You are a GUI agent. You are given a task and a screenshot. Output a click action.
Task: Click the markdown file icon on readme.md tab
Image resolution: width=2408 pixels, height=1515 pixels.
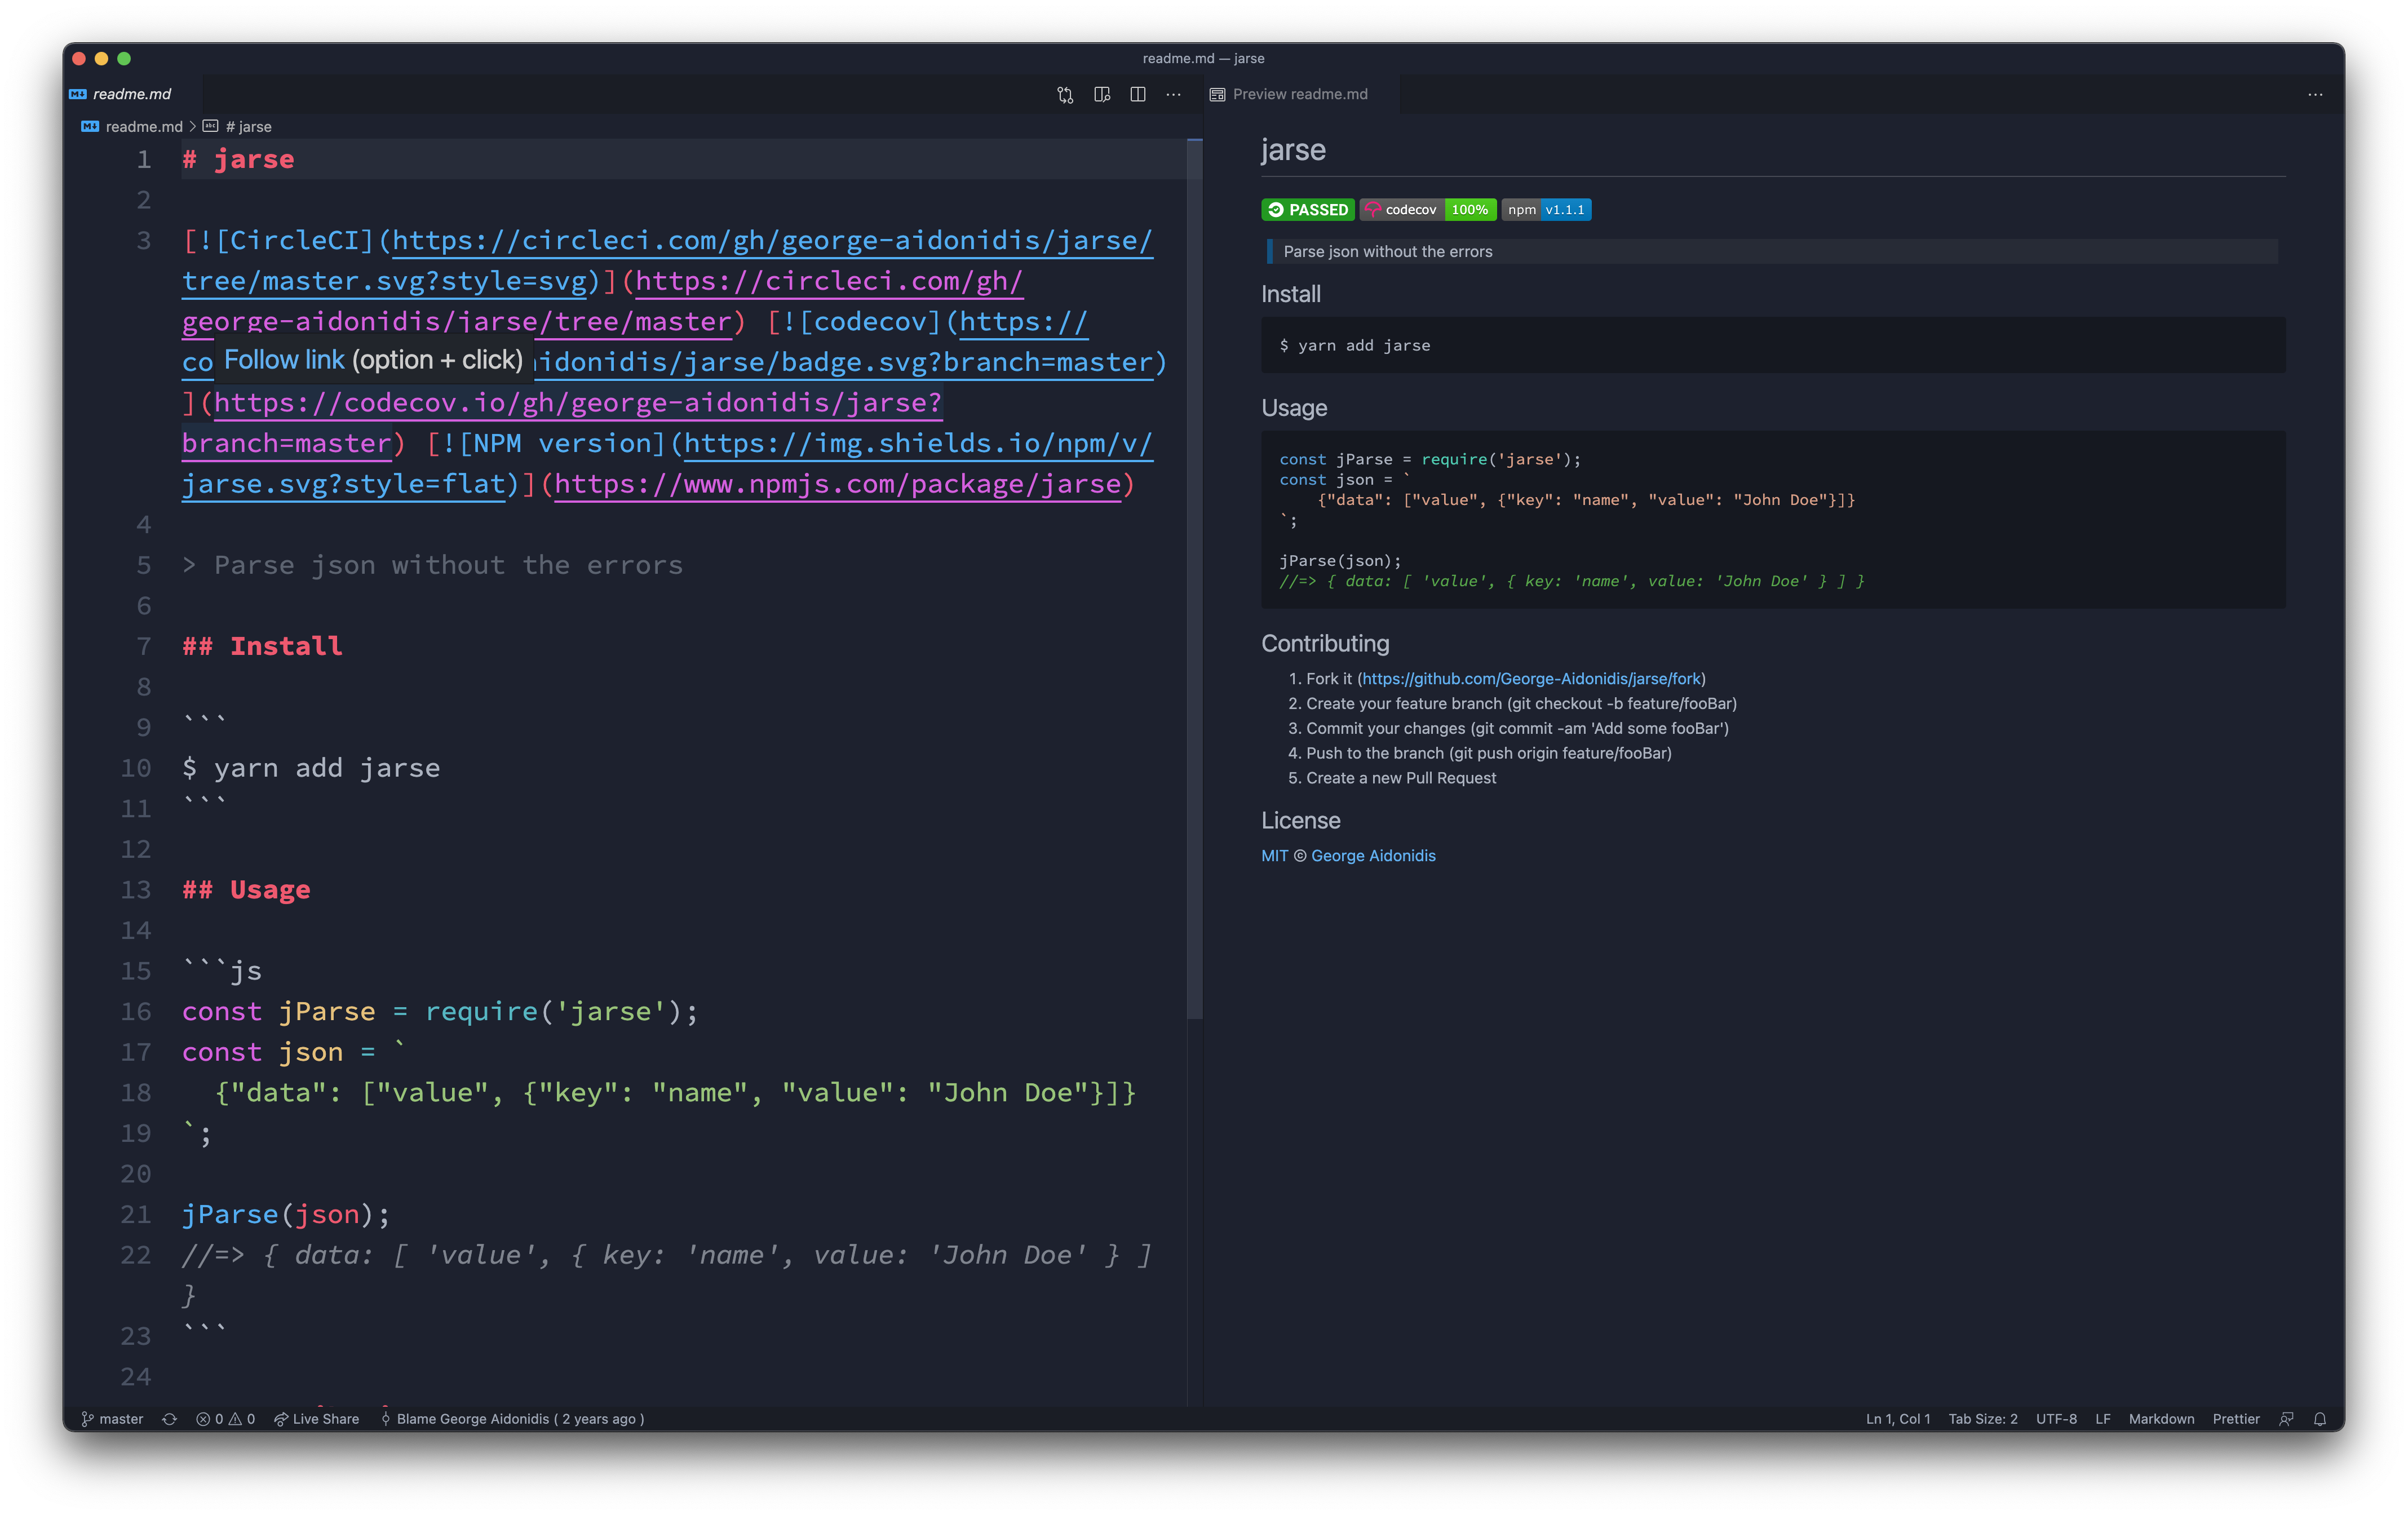pos(78,94)
